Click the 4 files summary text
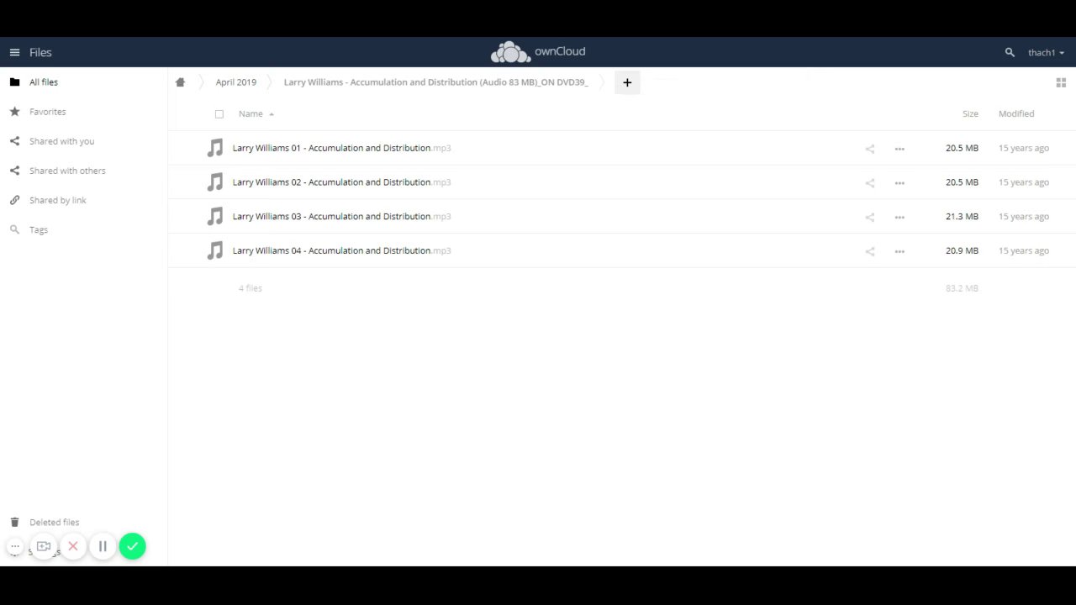Viewport: 1076px width, 605px height. pos(251,288)
